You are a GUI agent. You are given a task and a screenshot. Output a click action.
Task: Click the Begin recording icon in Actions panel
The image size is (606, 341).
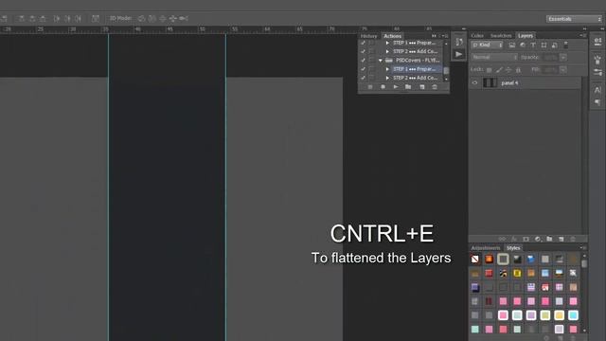pyautogui.click(x=383, y=87)
